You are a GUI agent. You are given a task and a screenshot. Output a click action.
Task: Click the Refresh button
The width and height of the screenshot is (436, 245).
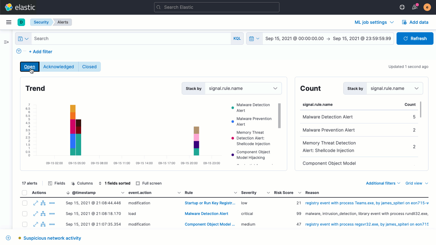(x=415, y=38)
